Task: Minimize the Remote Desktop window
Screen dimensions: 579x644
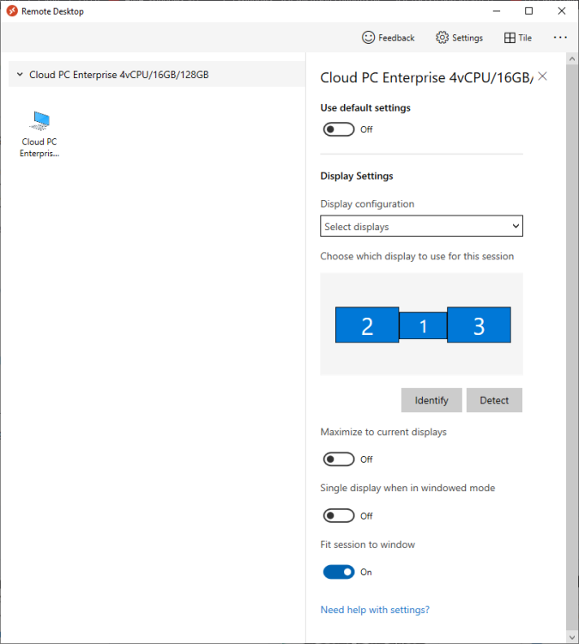Action: [x=497, y=11]
